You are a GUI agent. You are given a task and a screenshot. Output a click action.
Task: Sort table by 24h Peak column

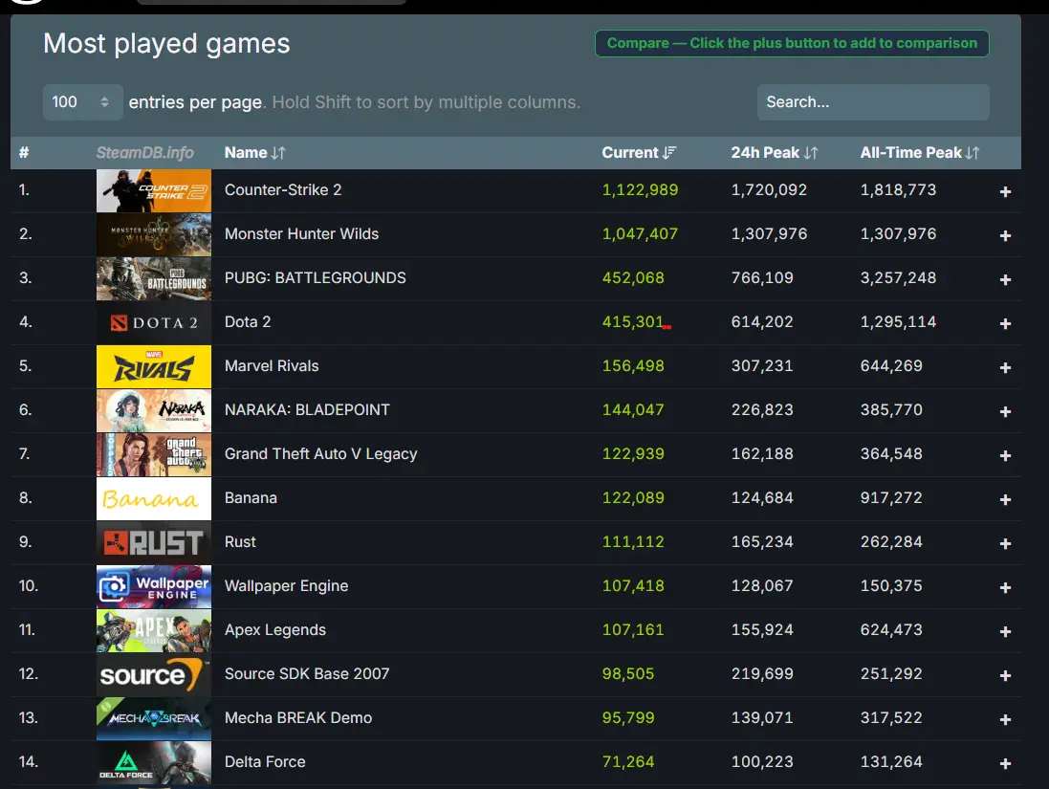[774, 153]
